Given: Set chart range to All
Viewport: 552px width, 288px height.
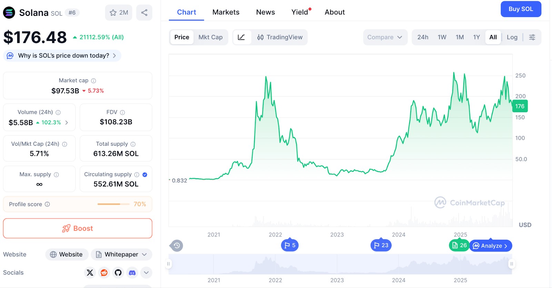Looking at the screenshot, I should pyautogui.click(x=493, y=37).
